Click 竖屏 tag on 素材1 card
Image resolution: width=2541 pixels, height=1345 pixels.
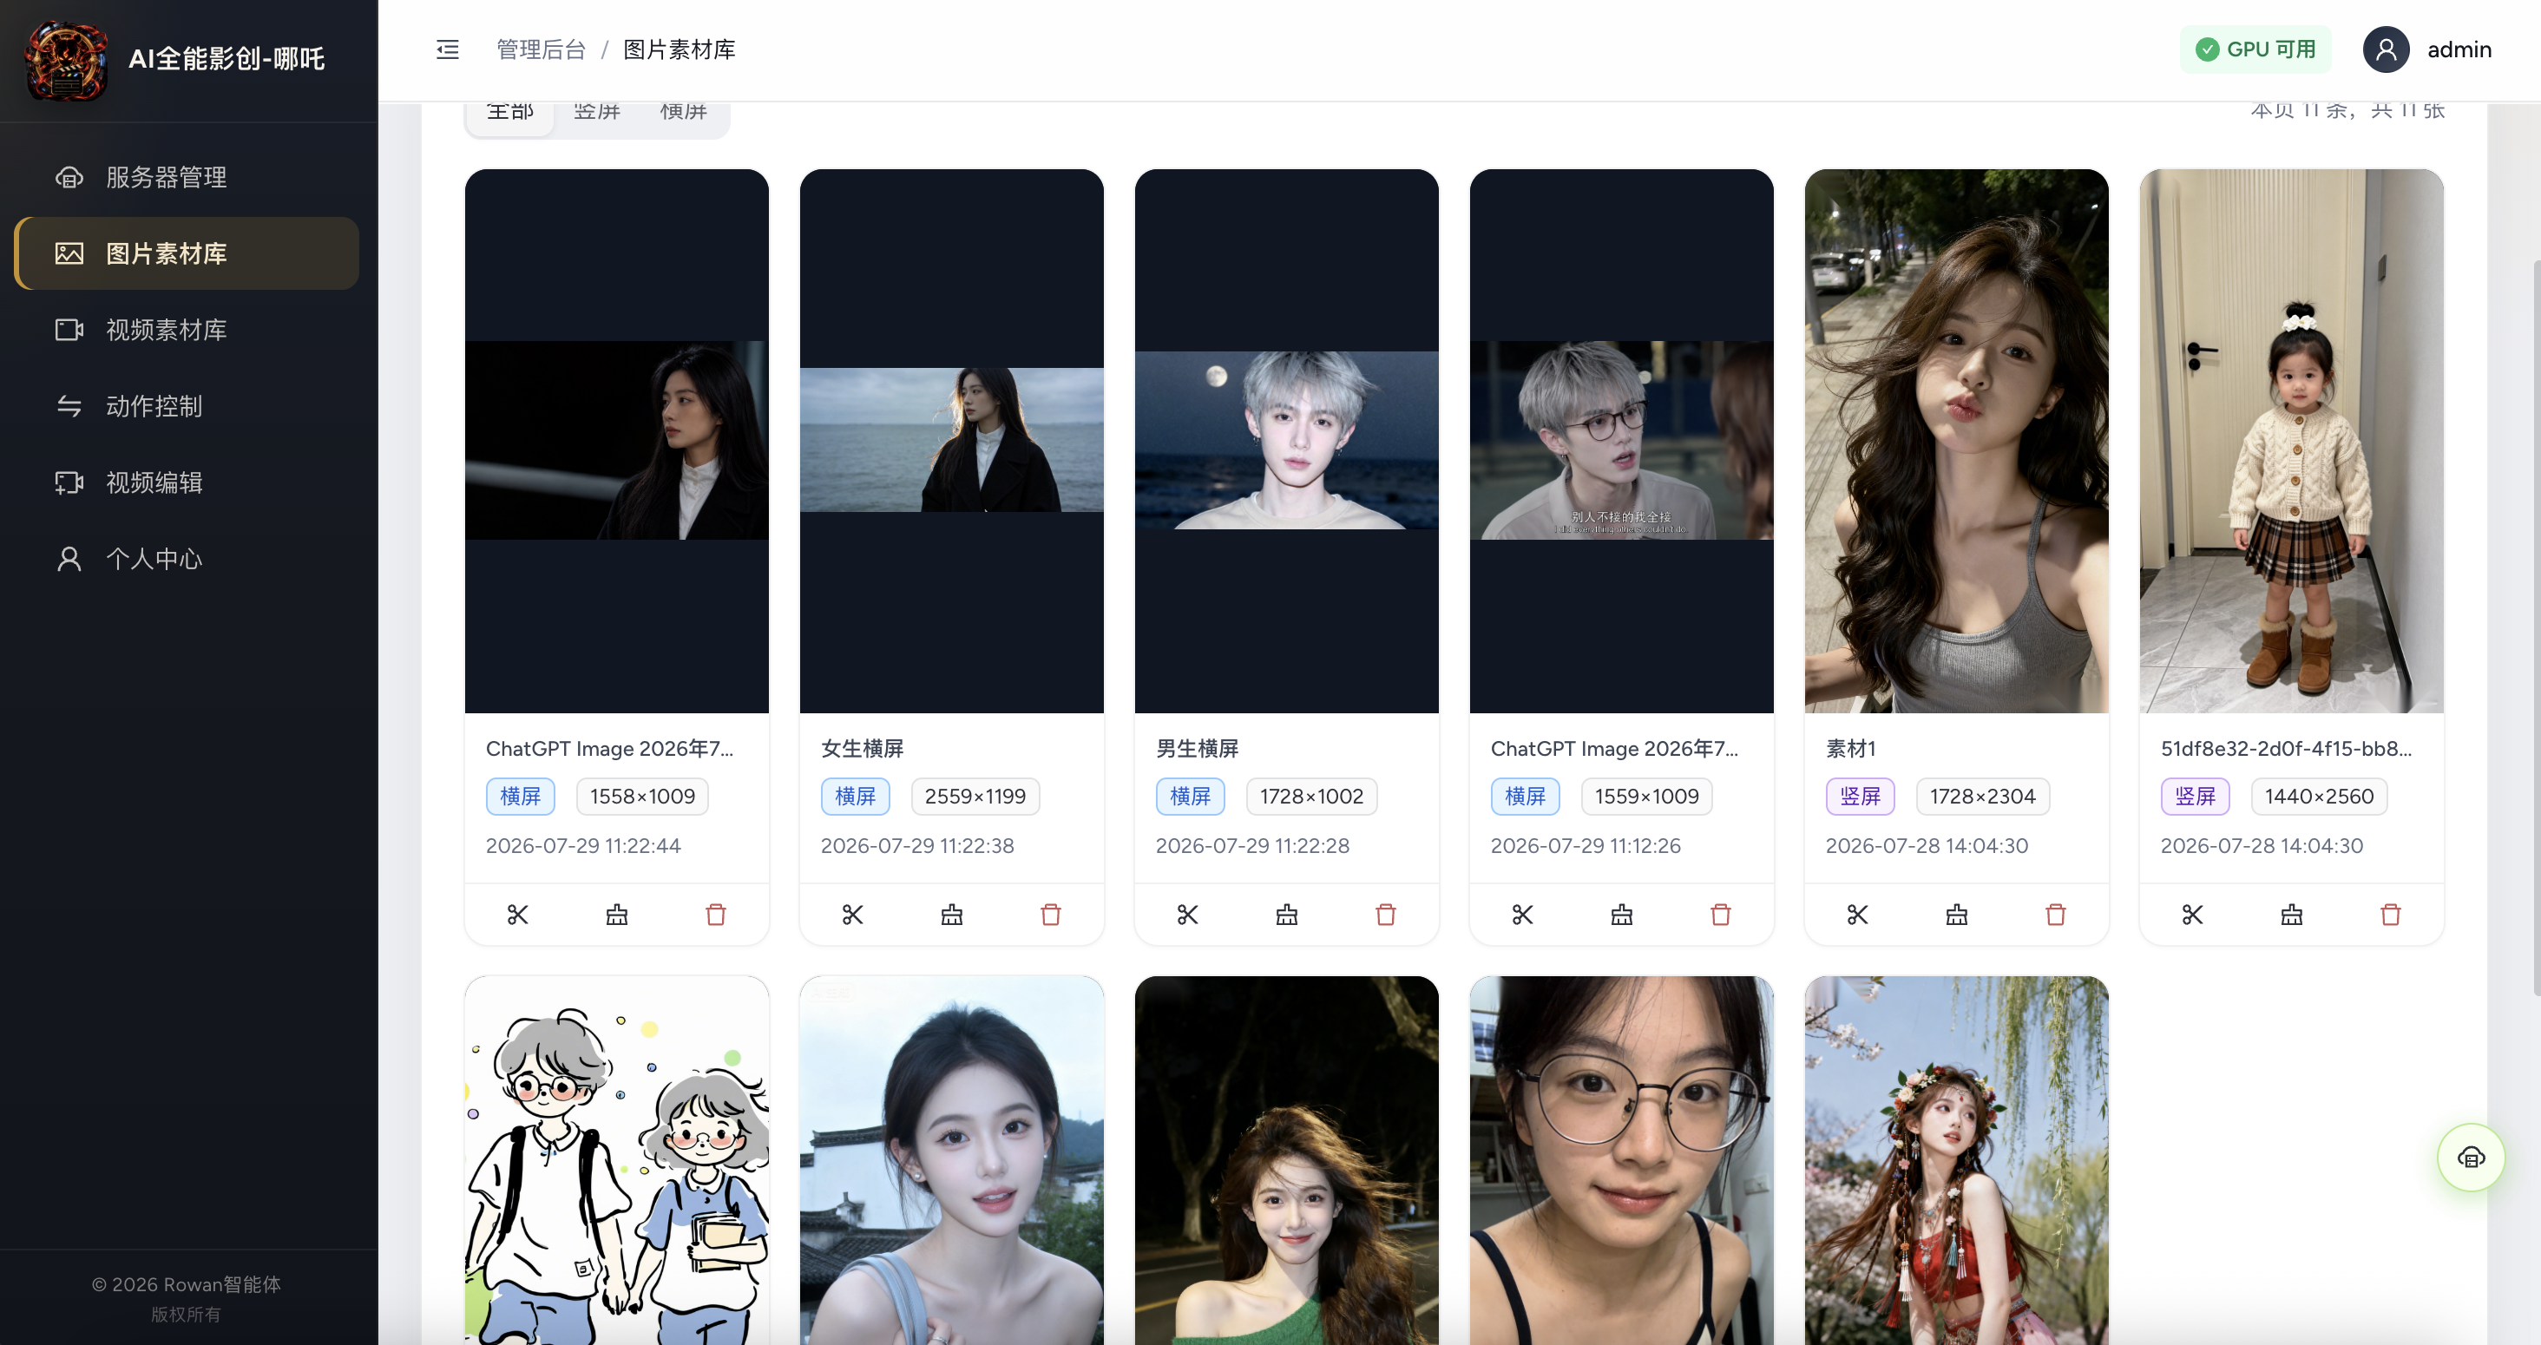coord(1861,797)
